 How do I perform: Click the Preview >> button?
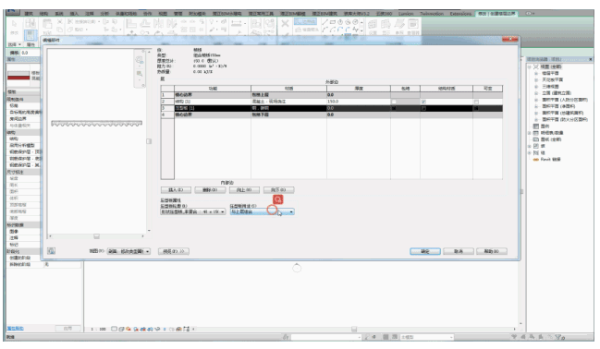coord(174,251)
